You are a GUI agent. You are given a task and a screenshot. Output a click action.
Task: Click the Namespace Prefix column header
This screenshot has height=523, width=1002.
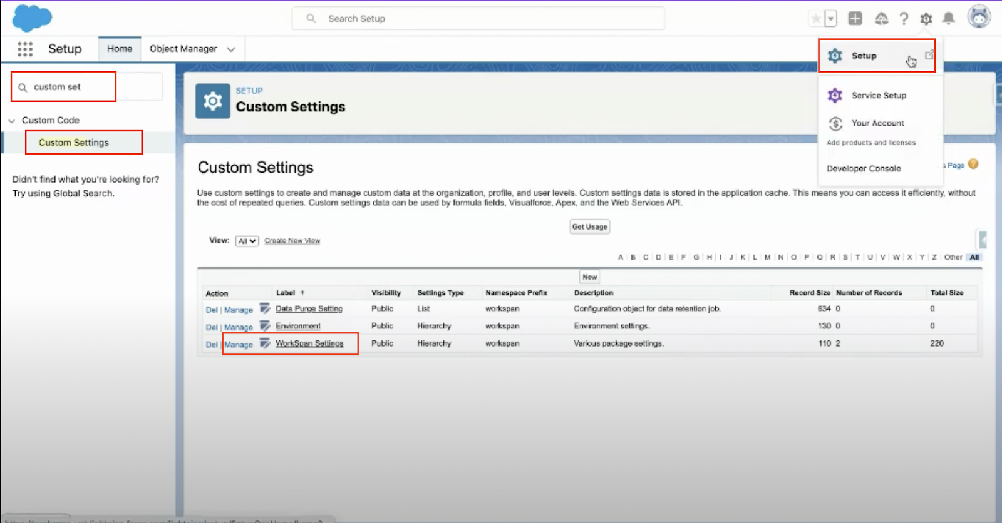[x=516, y=293]
